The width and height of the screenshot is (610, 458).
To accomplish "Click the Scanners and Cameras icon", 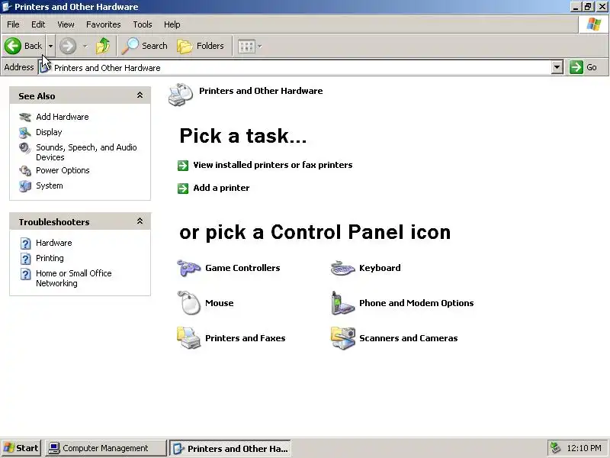I will (342, 338).
